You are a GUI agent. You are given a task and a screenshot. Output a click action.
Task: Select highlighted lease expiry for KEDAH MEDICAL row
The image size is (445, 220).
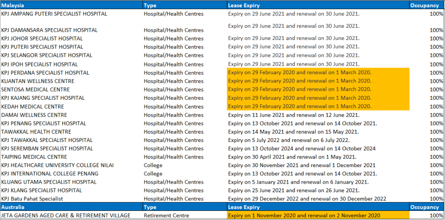(x=318, y=107)
